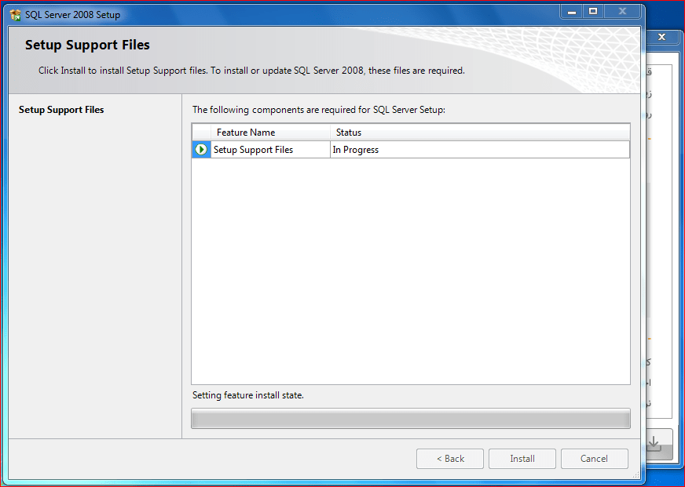
Task: Click the In Progress status cell
Action: [480, 150]
